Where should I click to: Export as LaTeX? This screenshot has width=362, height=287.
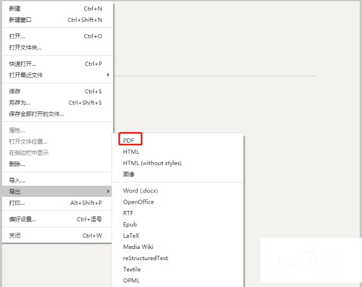pos(178,236)
